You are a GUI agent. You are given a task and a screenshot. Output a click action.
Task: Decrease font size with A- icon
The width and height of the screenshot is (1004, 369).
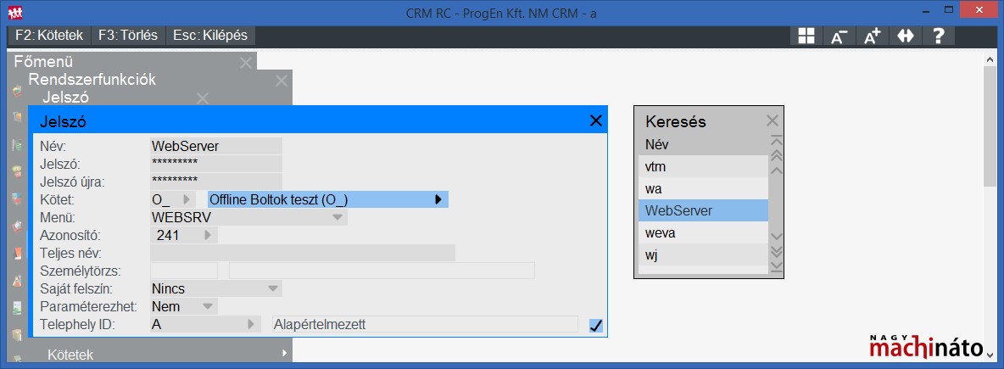pos(839,36)
